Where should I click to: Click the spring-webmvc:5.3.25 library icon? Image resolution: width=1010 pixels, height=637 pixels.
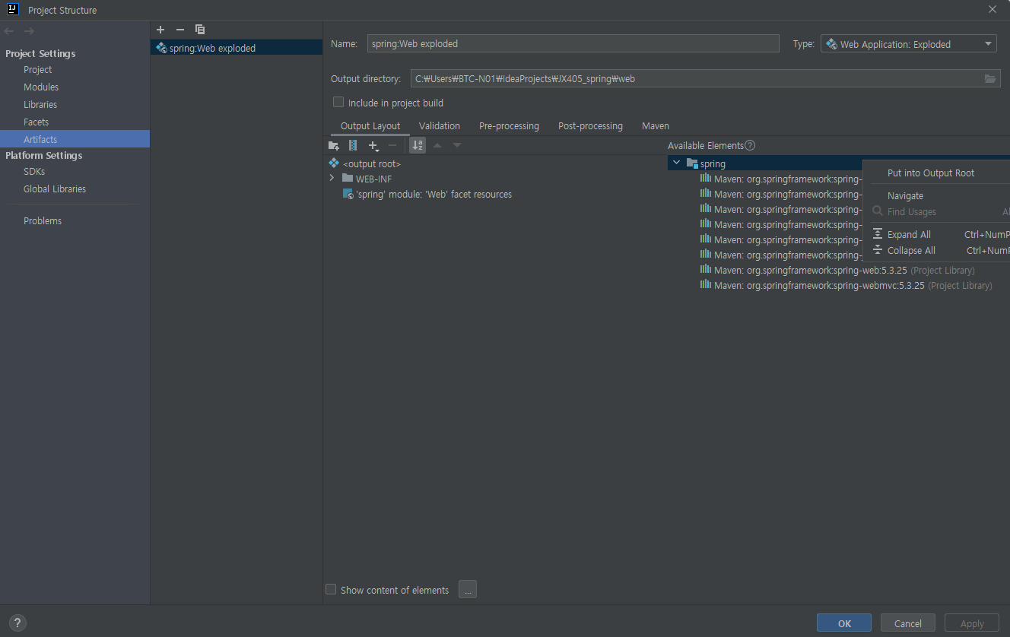click(706, 285)
